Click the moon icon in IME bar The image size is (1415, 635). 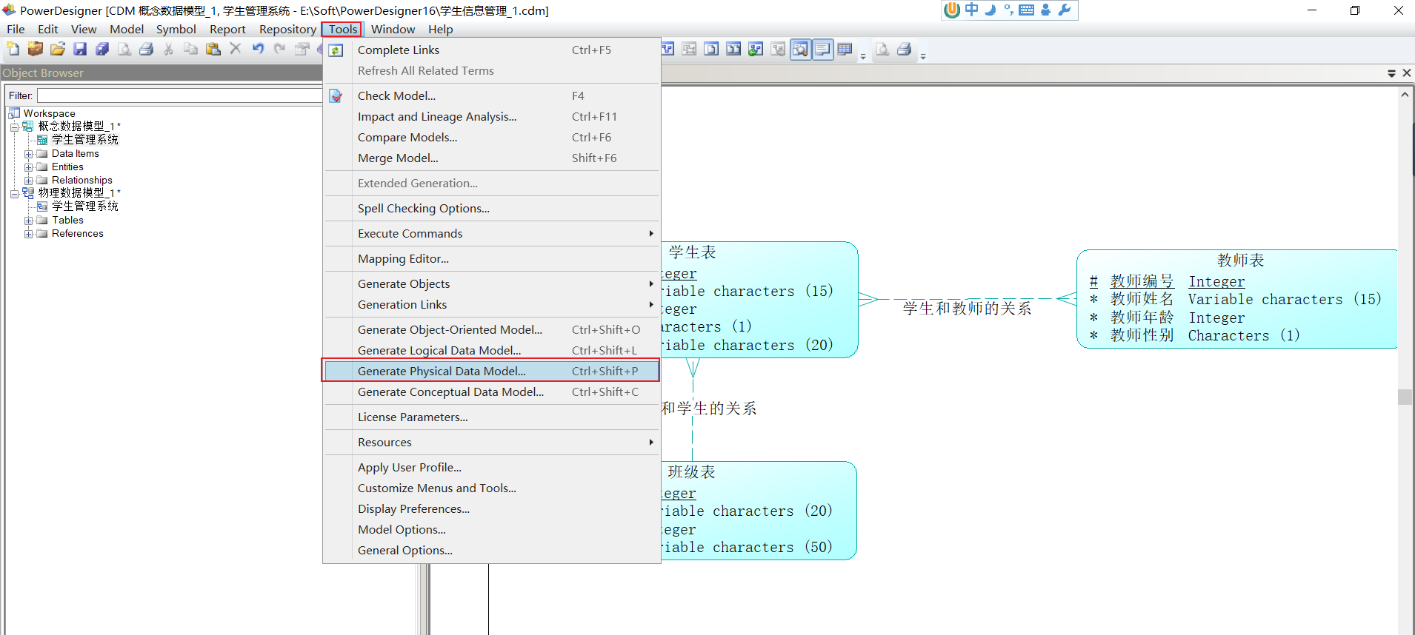tap(990, 10)
